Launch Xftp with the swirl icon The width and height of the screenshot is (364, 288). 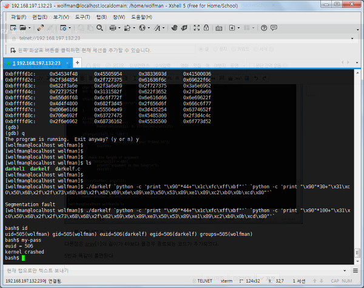click(174, 28)
